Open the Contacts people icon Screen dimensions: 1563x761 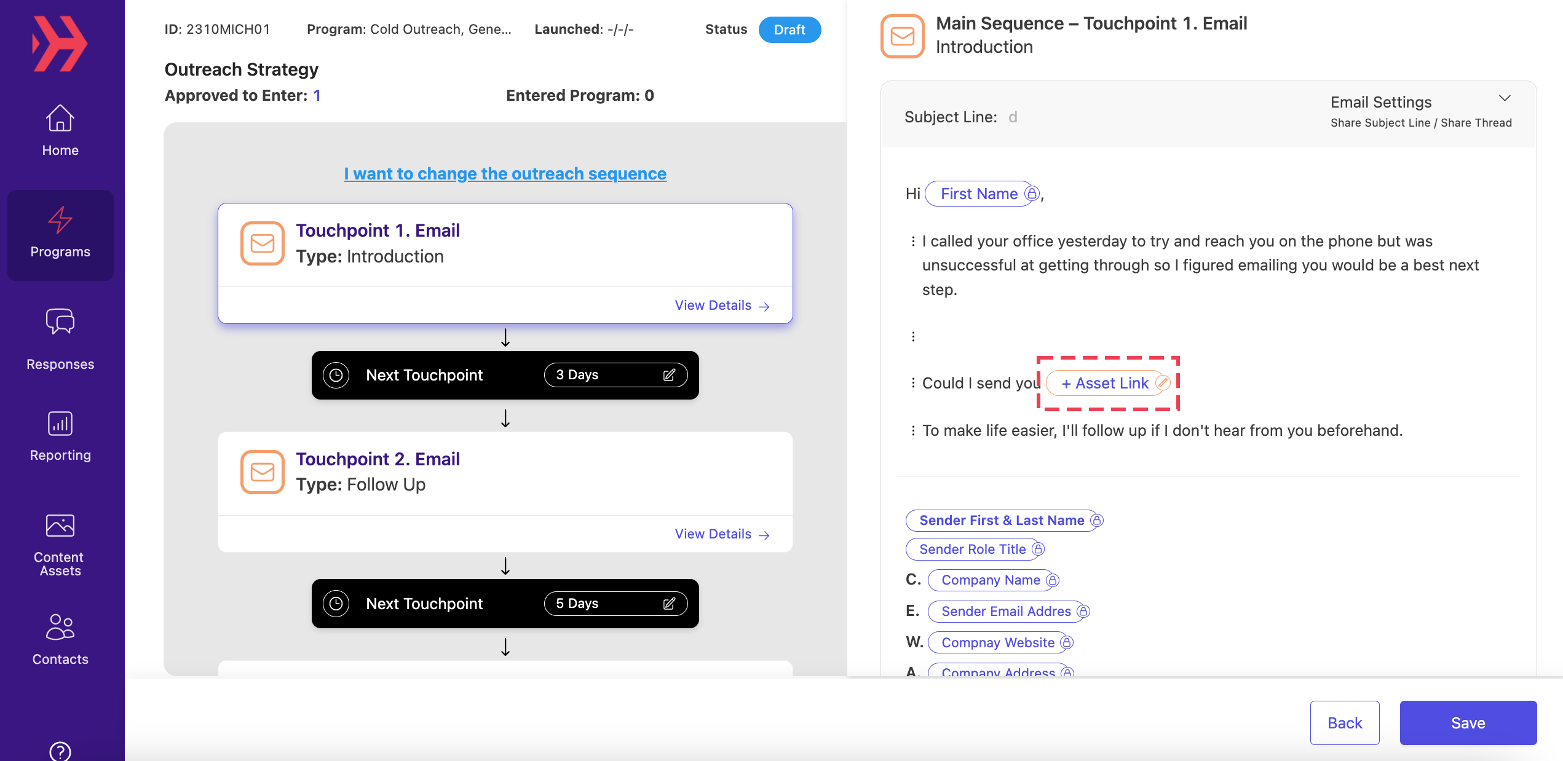point(60,627)
